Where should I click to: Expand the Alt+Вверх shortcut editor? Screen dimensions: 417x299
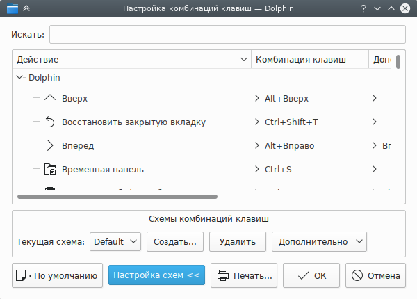click(258, 99)
